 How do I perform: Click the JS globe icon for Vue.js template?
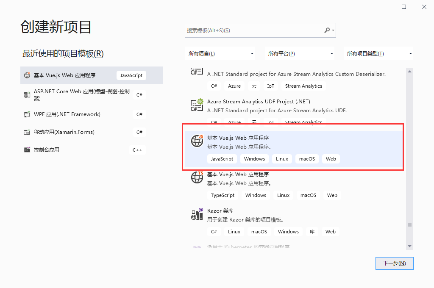[x=197, y=141]
